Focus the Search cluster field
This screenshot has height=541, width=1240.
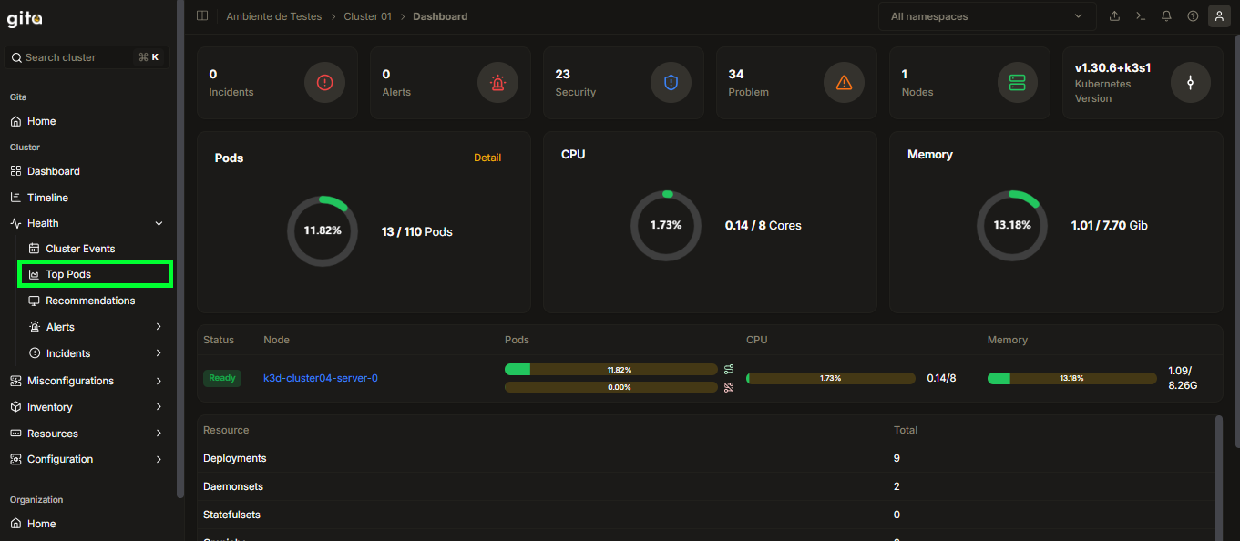click(x=87, y=57)
